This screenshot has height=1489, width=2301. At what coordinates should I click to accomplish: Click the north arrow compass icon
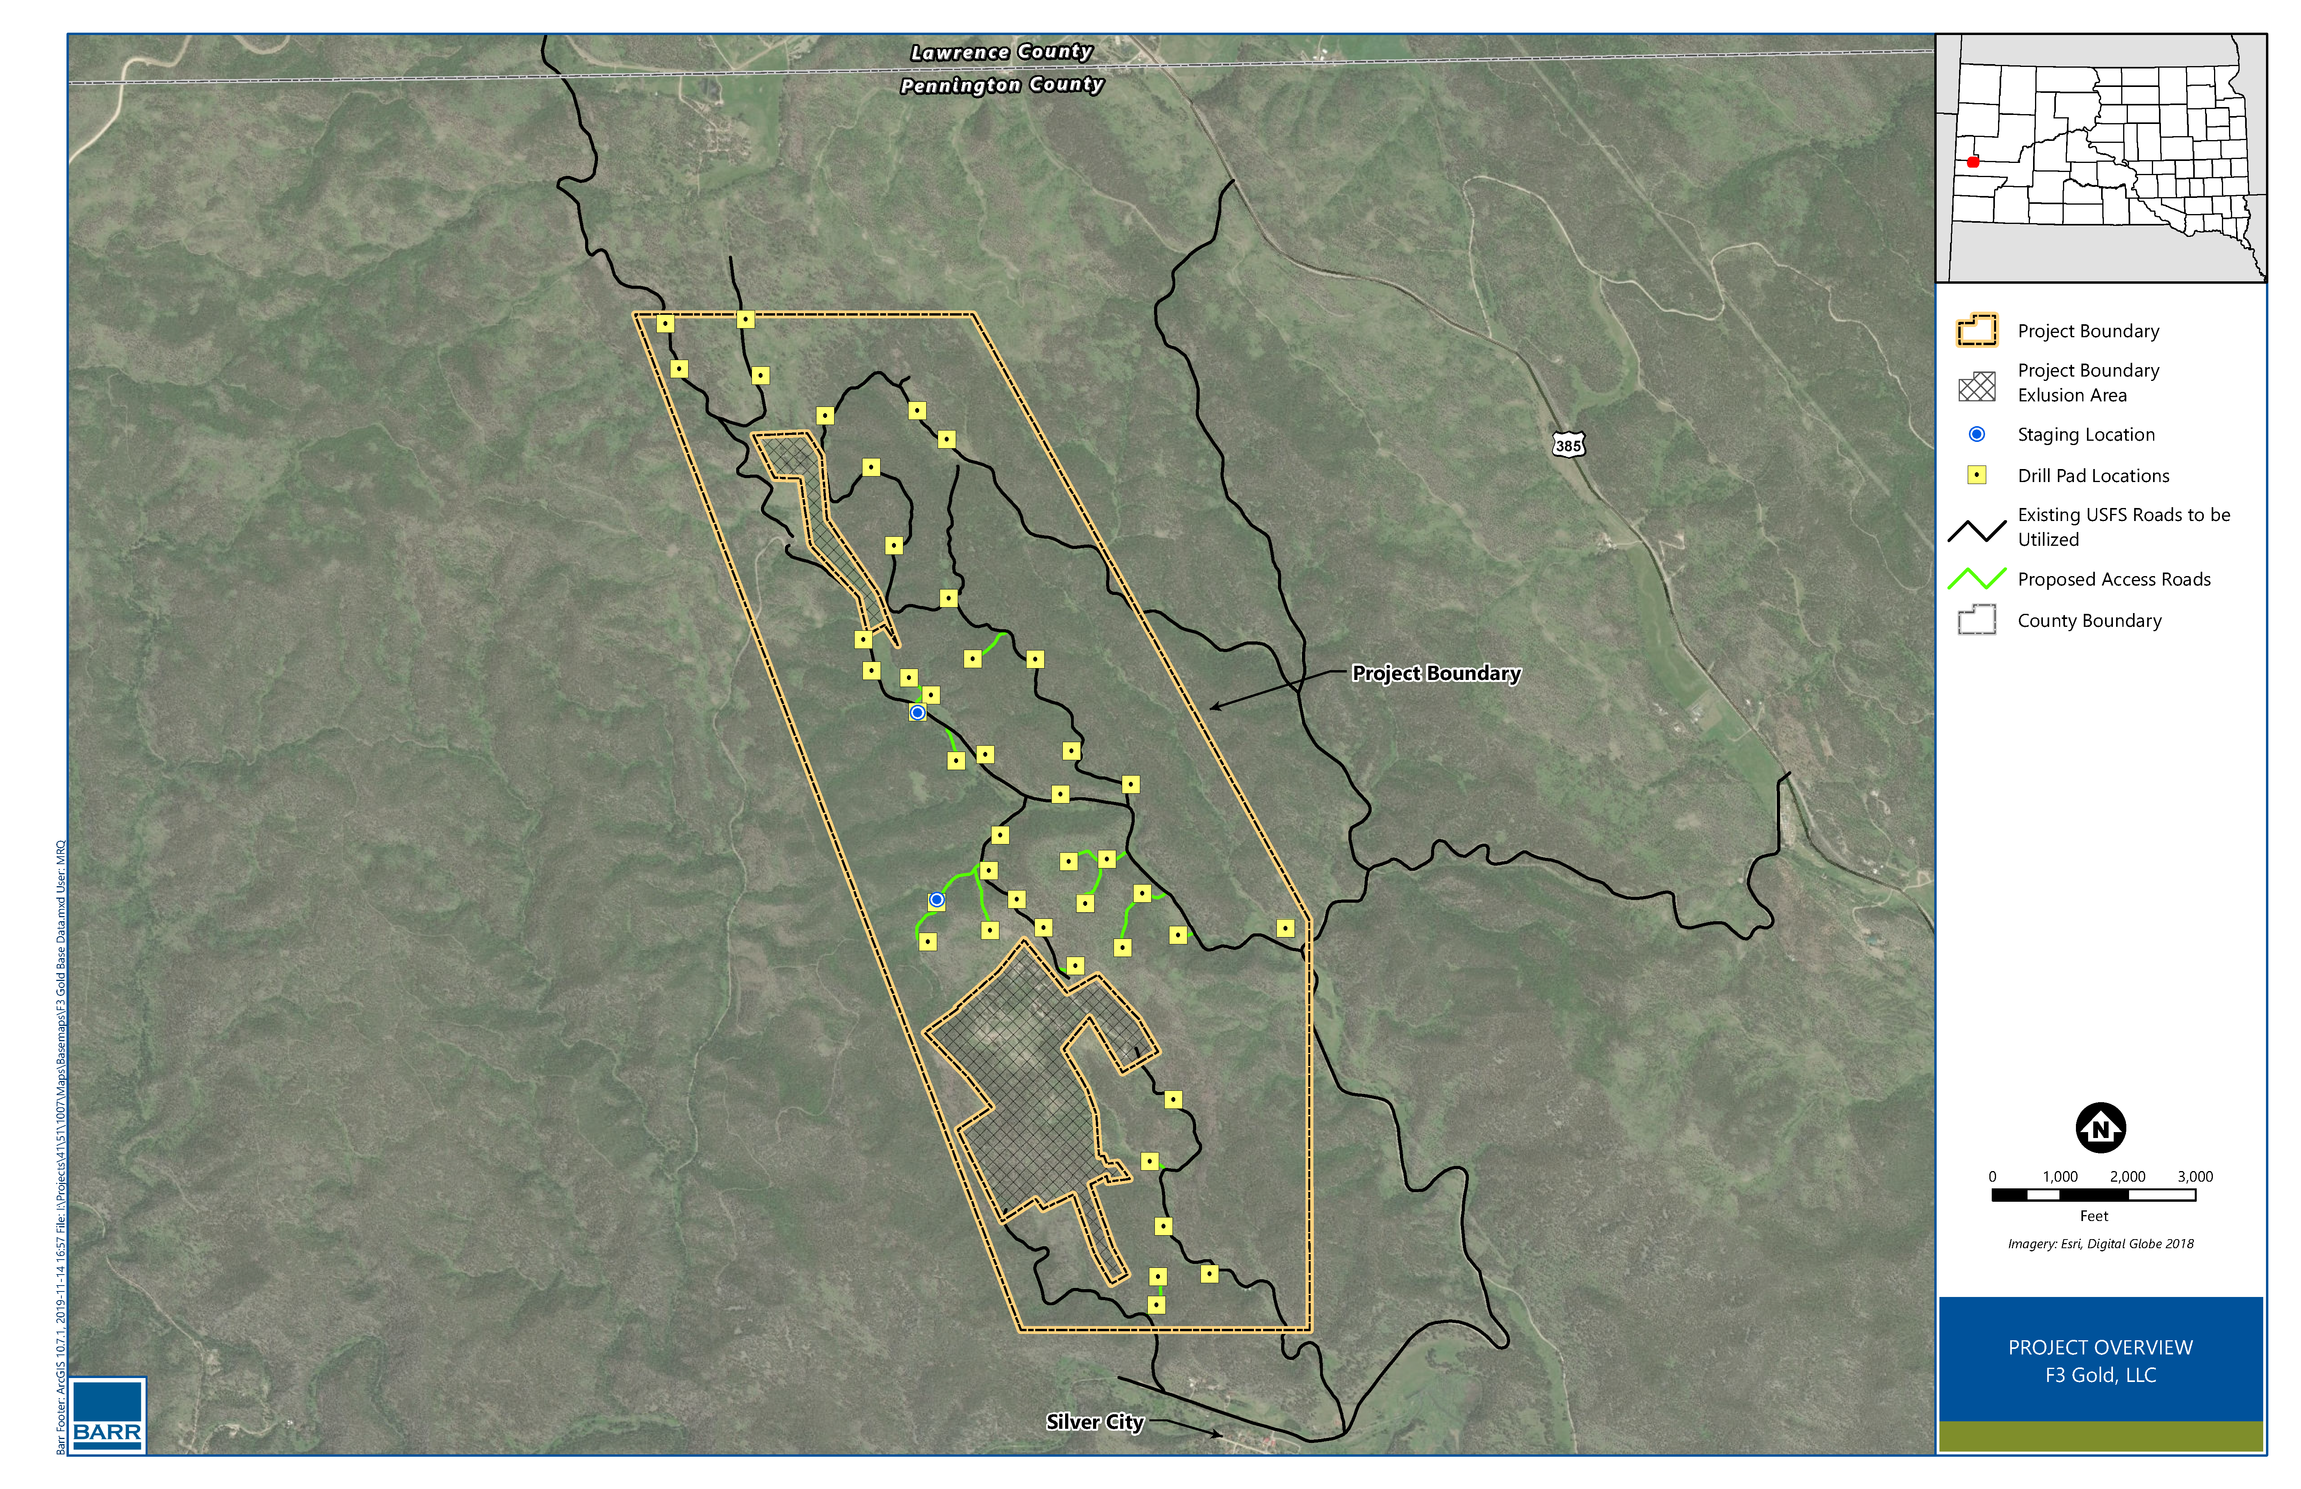click(2100, 1127)
